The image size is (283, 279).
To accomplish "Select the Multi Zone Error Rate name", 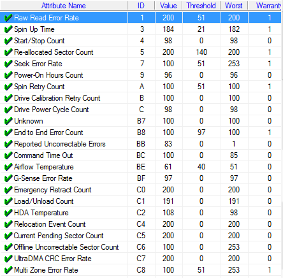I will click(46, 270).
